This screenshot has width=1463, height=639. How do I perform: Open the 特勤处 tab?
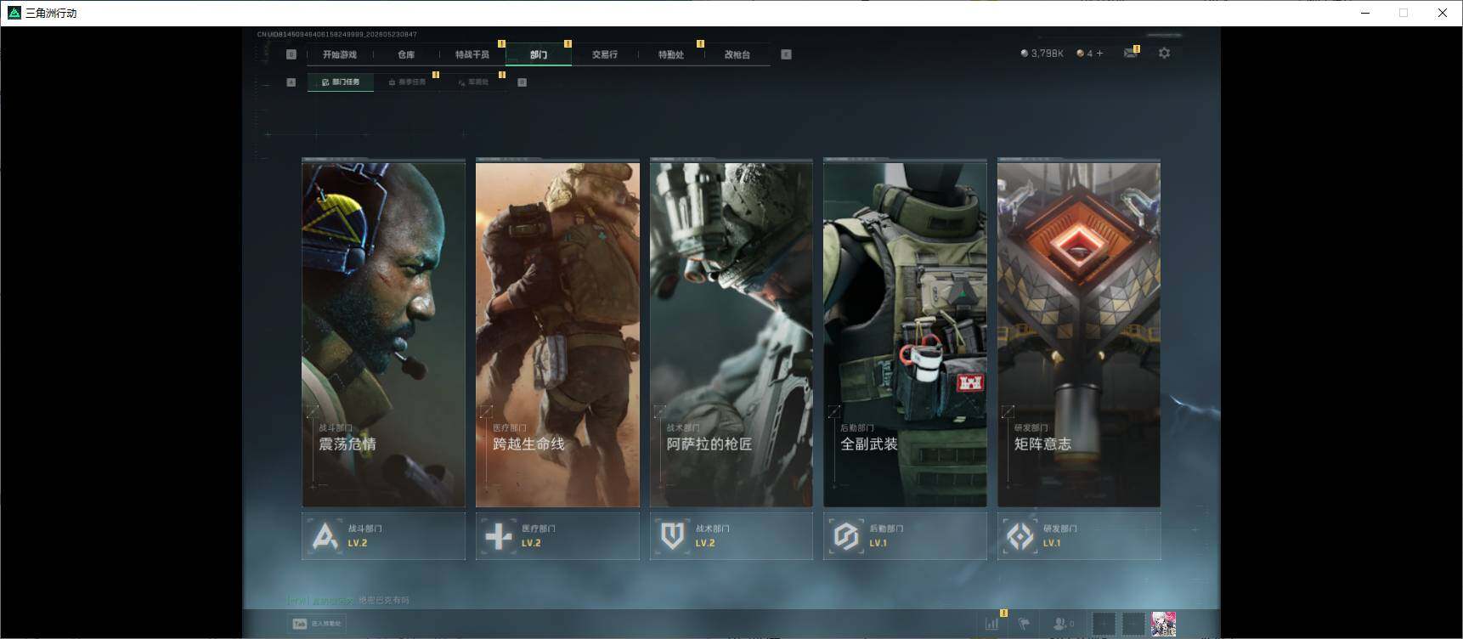click(671, 54)
